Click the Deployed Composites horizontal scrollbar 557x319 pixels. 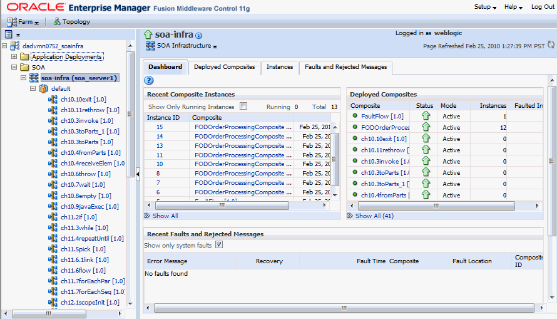click(436, 206)
